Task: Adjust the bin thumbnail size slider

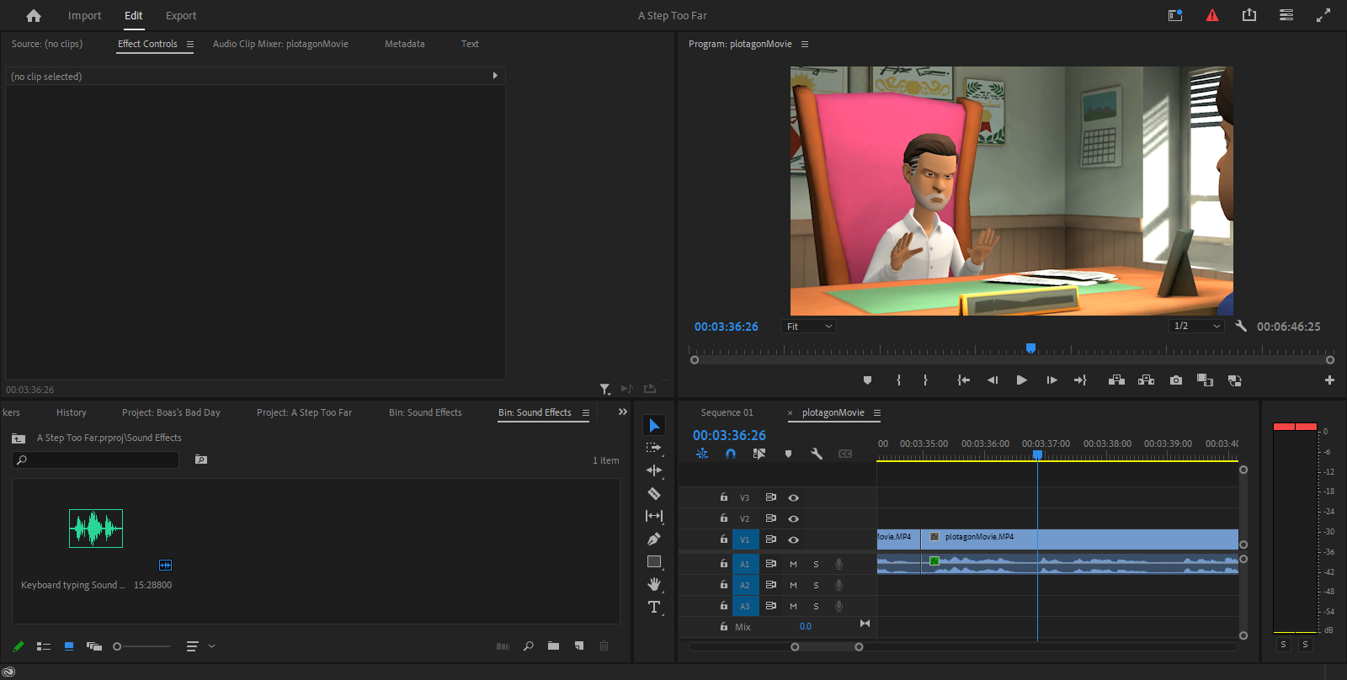Action: 118,646
